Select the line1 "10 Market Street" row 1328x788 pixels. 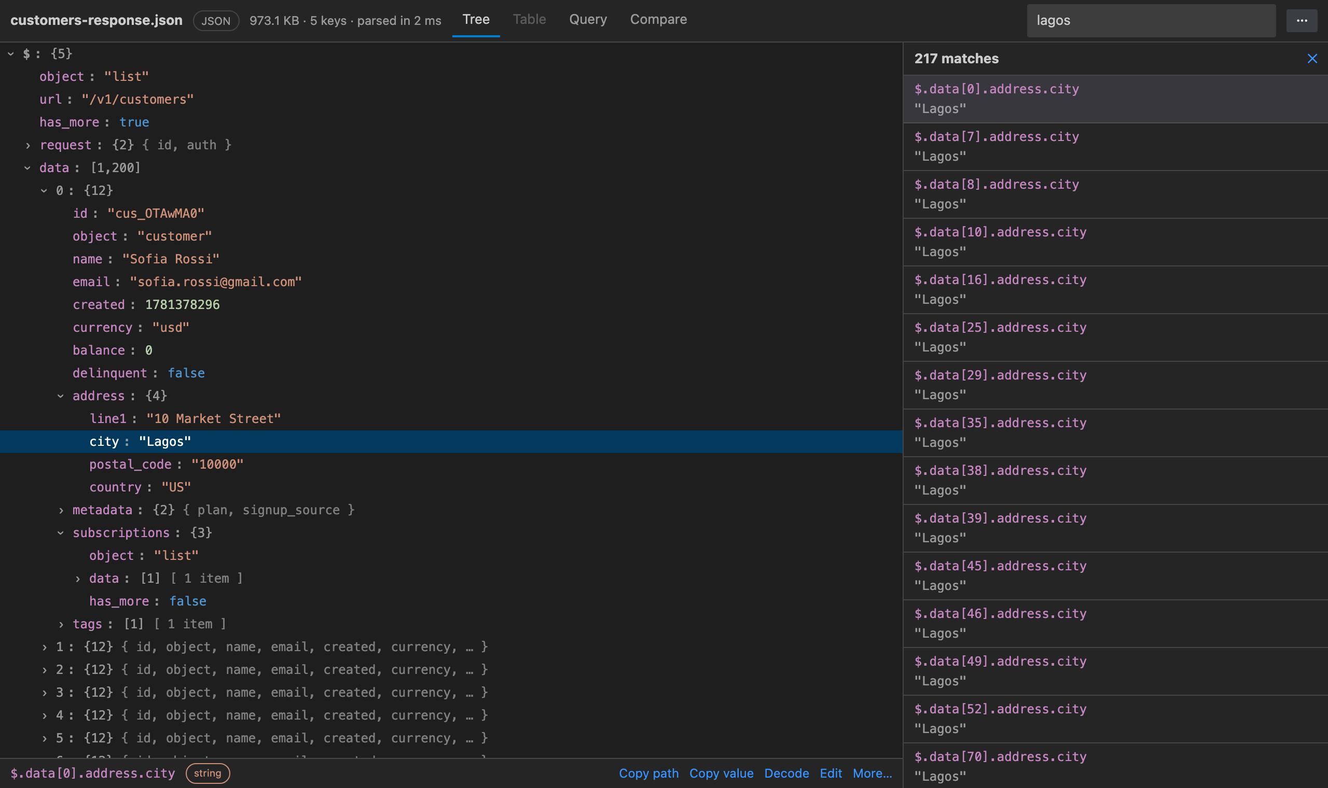click(x=451, y=419)
